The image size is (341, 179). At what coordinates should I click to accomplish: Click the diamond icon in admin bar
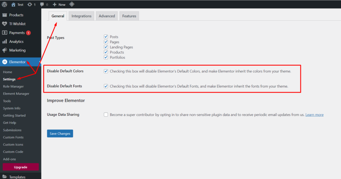[72, 4]
